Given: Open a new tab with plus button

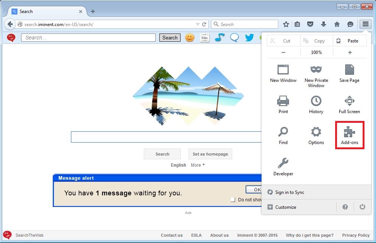Looking at the screenshot, I should pyautogui.click(x=93, y=11).
